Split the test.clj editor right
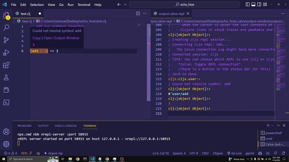 [138, 13]
